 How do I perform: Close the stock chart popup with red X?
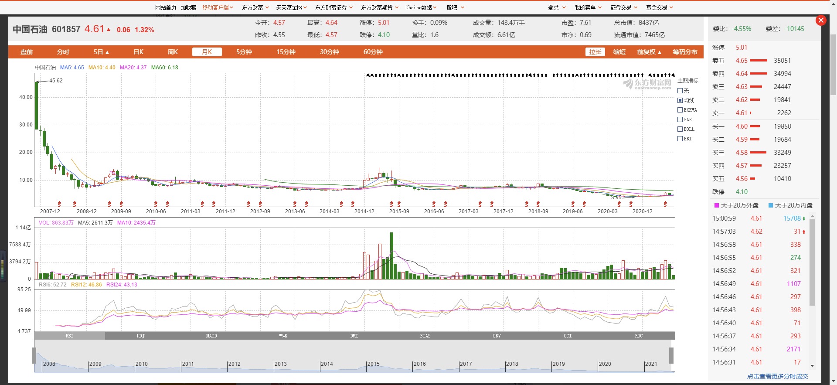pyautogui.click(x=821, y=20)
